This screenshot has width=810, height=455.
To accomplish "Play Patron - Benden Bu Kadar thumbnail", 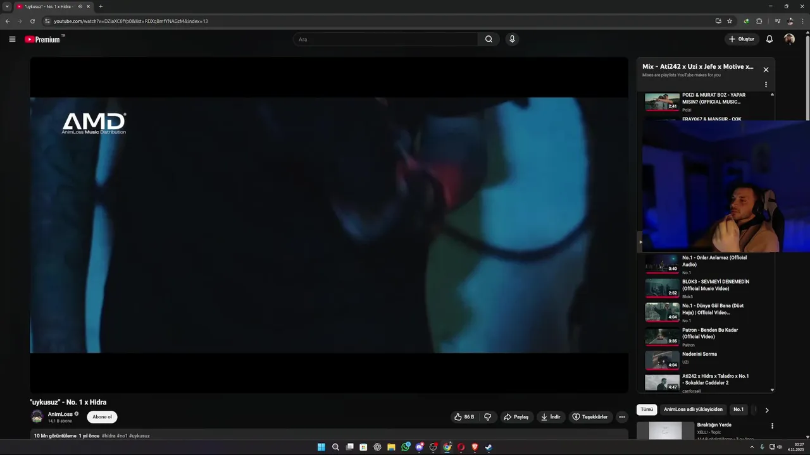I will click(662, 337).
